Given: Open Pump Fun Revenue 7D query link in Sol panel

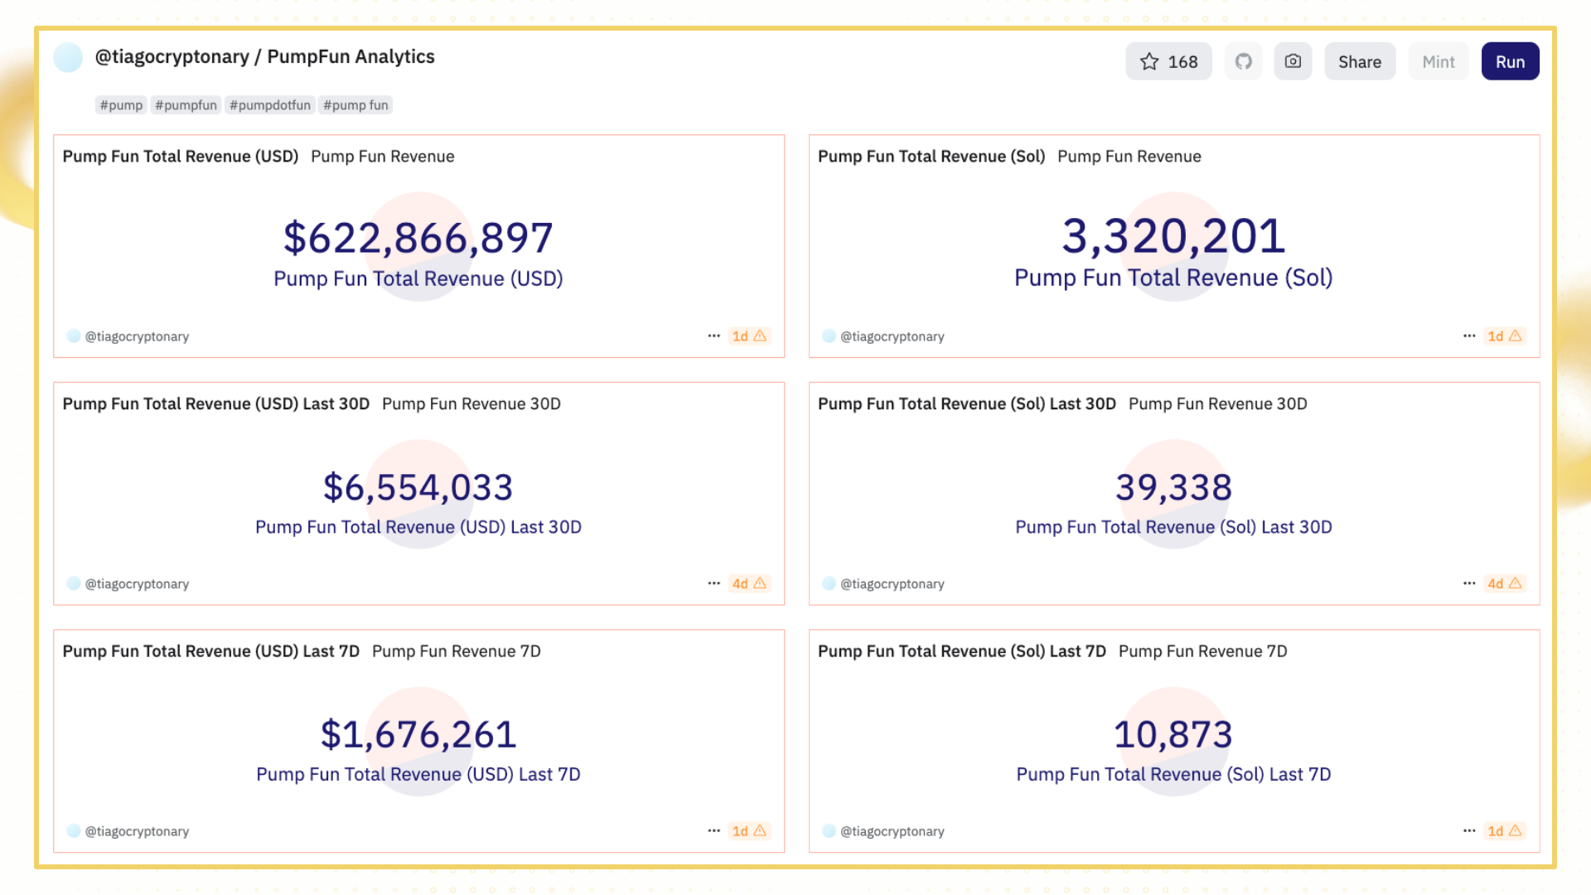Looking at the screenshot, I should (x=1202, y=651).
